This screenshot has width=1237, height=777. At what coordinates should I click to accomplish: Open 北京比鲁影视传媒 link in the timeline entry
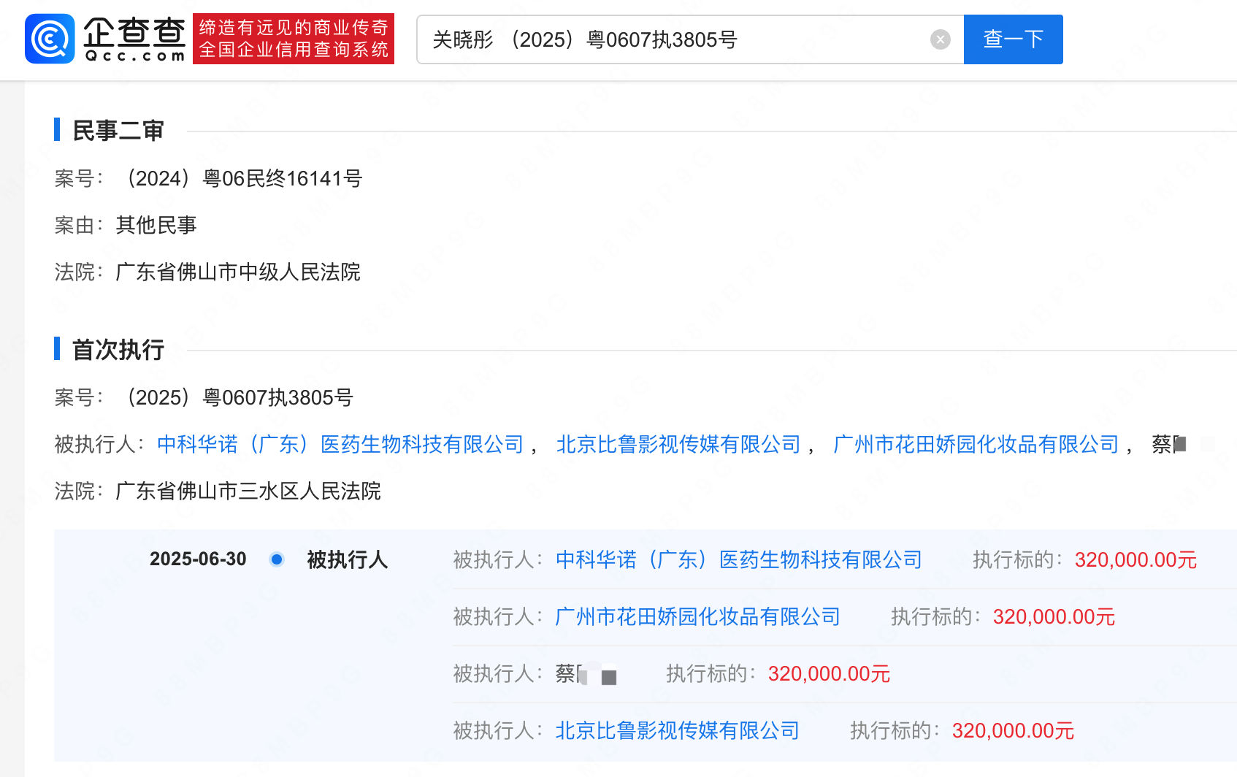pyautogui.click(x=677, y=730)
